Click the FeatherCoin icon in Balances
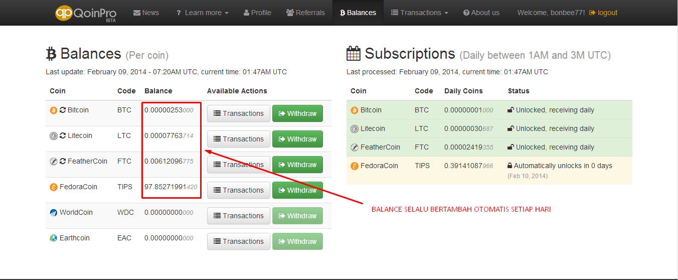This screenshot has height=280, width=678. click(54, 161)
